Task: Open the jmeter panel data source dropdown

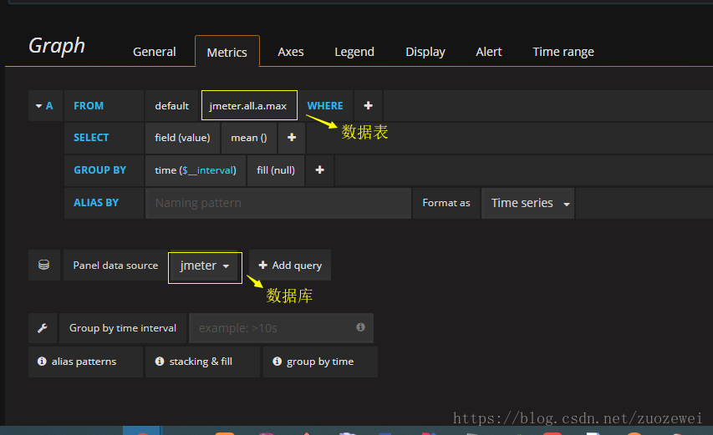Action: [204, 266]
